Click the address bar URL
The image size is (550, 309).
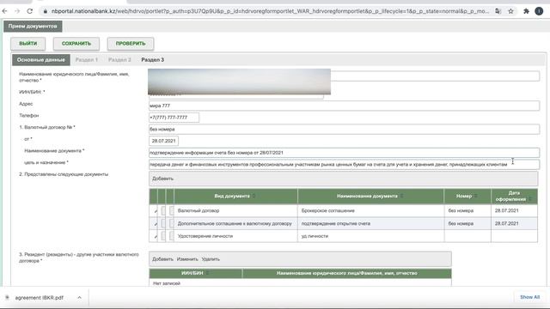pos(270,11)
